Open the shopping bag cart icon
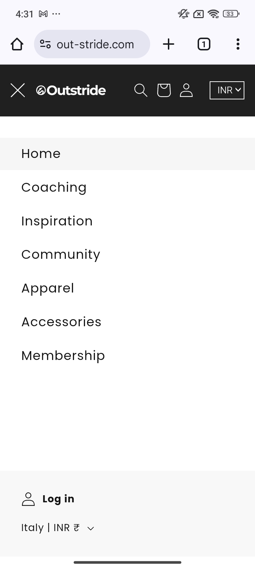The height and width of the screenshot is (568, 255). [164, 90]
